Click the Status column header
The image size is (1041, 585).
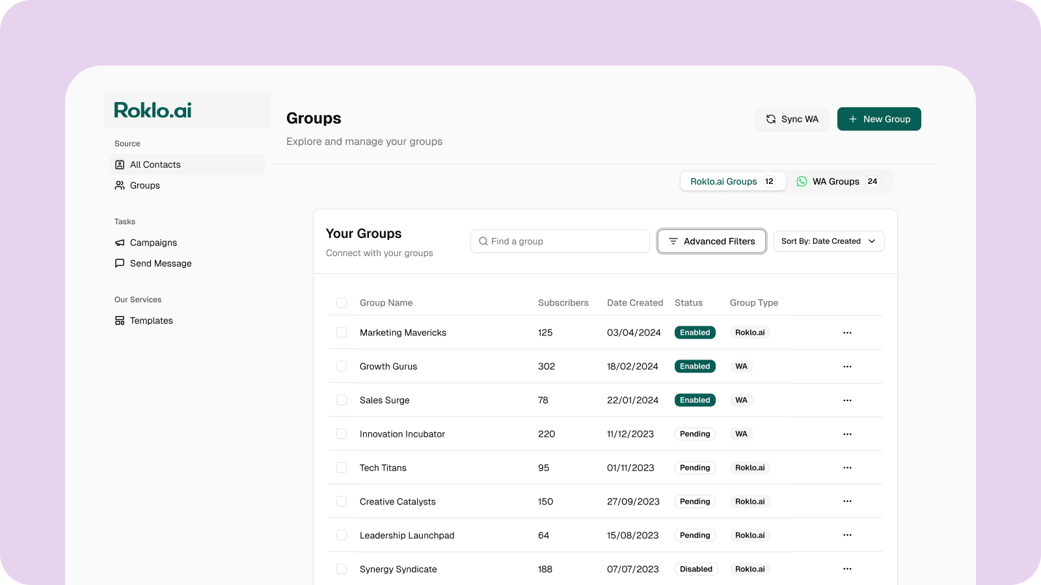tap(688, 303)
